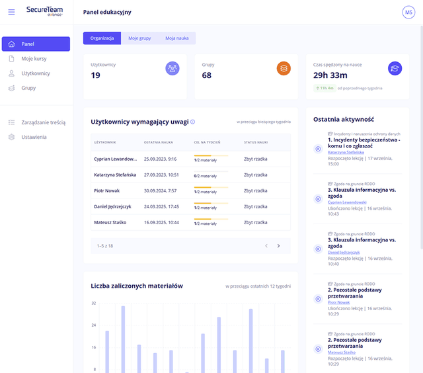
Task: Go to previous page of users table
Action: [266, 246]
